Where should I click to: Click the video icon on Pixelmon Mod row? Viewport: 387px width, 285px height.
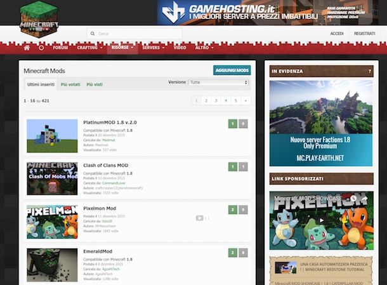click(199, 218)
